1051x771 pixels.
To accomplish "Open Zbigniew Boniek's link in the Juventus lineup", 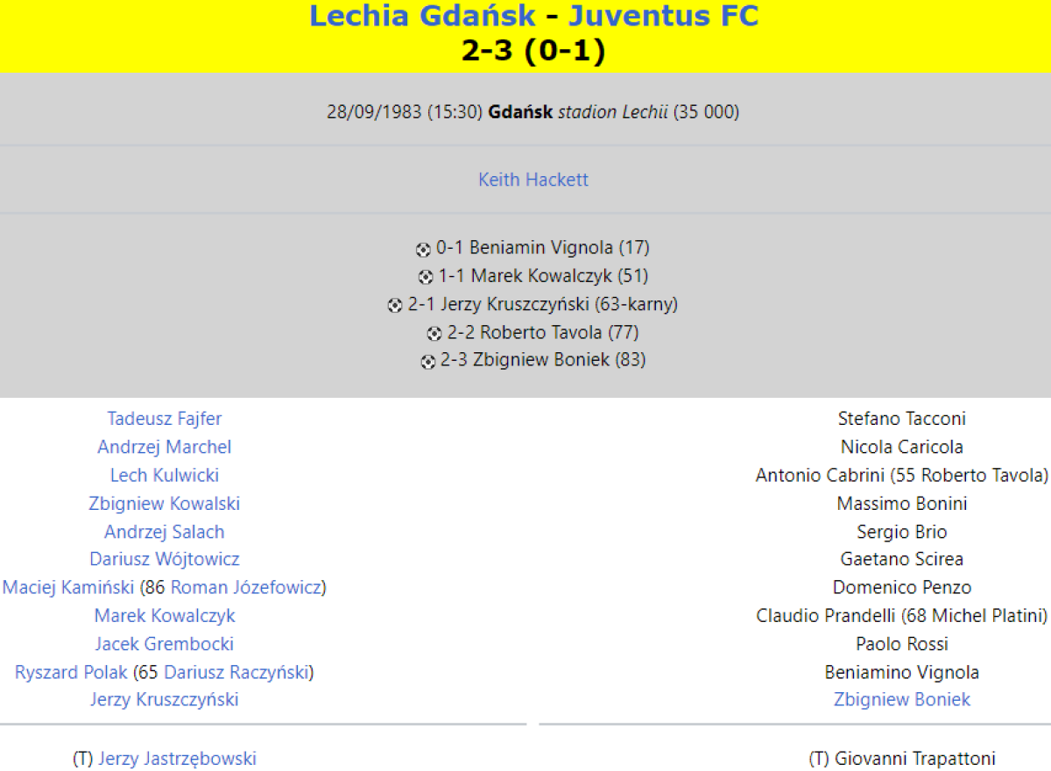I will pyautogui.click(x=902, y=699).
